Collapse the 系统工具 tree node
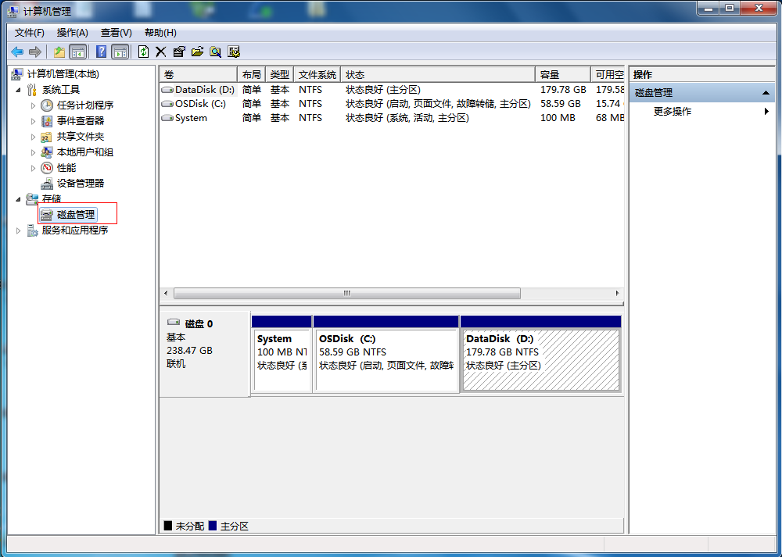The image size is (782, 557). tap(19, 90)
